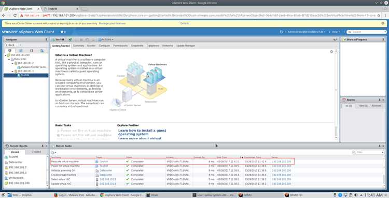
Task: Open the KDE application launcher
Action: [3, 195]
